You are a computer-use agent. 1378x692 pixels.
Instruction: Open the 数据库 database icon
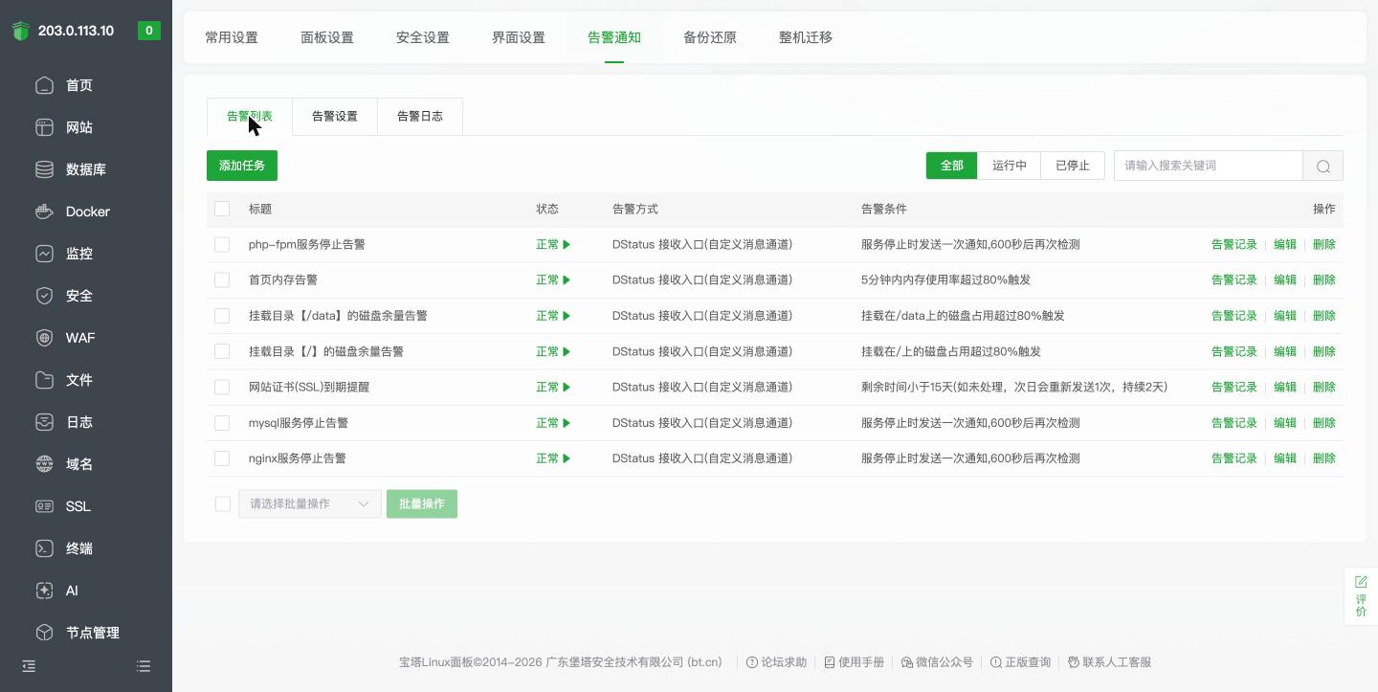[x=44, y=169]
